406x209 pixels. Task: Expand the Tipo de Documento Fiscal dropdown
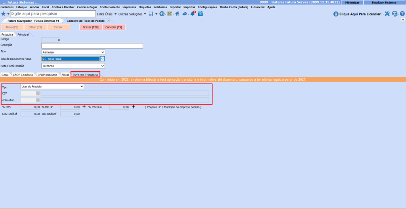click(102, 59)
